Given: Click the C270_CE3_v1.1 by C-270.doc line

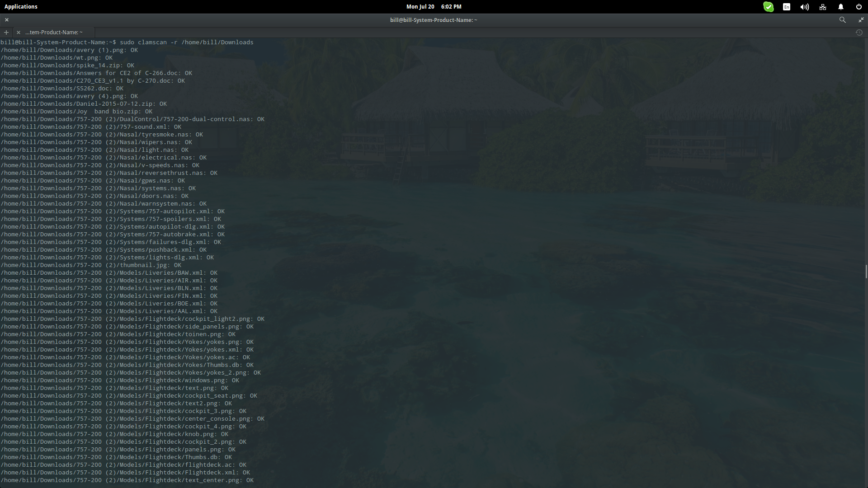Looking at the screenshot, I should [93, 80].
